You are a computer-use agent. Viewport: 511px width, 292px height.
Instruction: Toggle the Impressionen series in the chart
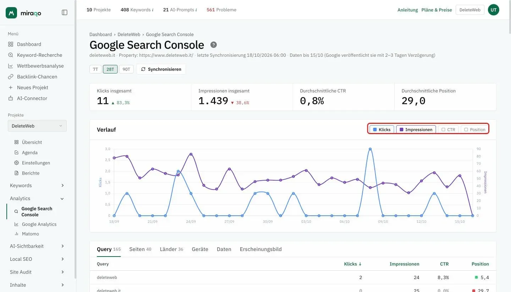[x=416, y=130]
